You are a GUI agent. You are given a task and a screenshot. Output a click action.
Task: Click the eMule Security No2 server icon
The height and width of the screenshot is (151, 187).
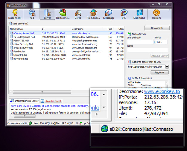point(12,44)
